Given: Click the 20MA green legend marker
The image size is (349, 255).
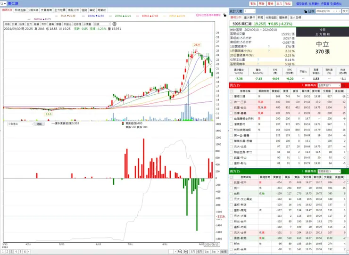Looking at the screenshot, I should point(110,16).
